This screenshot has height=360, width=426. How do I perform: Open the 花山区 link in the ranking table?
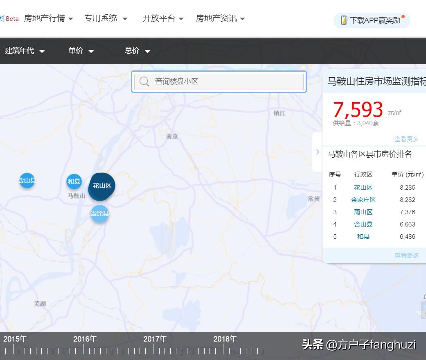[x=363, y=187]
